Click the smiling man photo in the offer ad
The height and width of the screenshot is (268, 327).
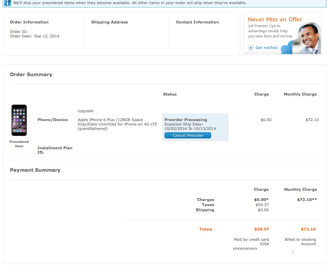pyautogui.click(x=307, y=38)
